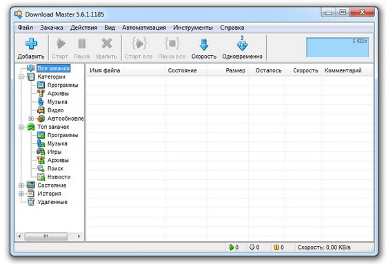Click the tree panel scrollbar left arrow
386x264 pixels.
(19, 236)
